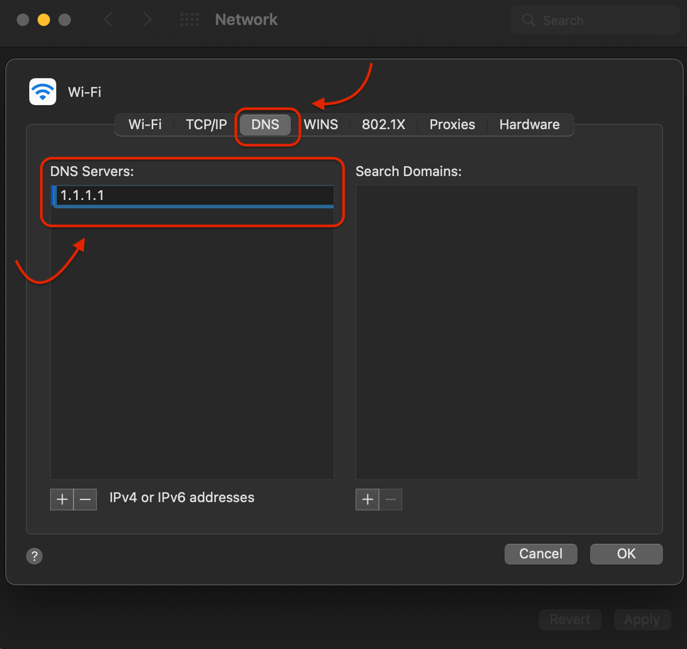Show all preferences grid icon

[189, 20]
